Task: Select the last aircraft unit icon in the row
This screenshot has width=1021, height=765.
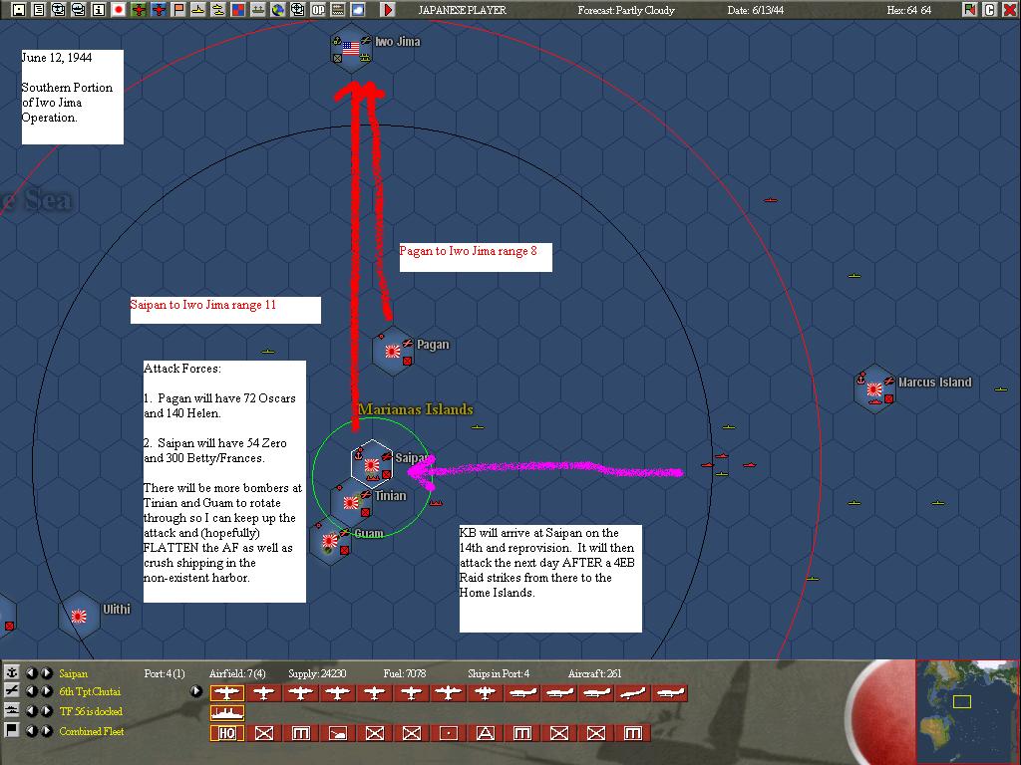Action: [670, 693]
